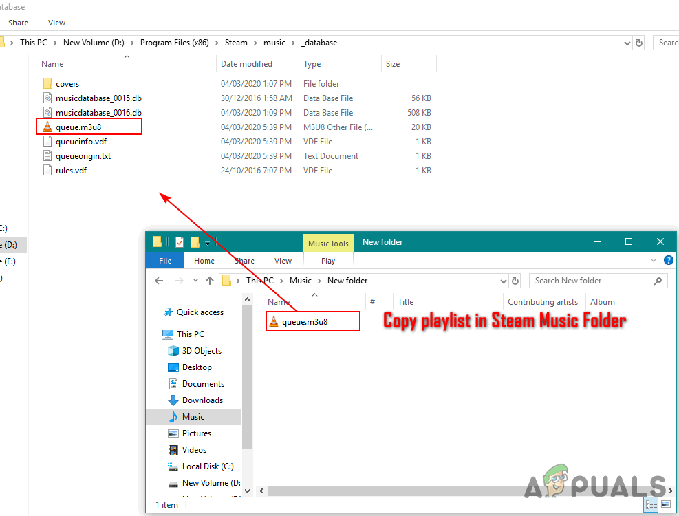Click the New folder quick access toolbar icon

(195, 242)
